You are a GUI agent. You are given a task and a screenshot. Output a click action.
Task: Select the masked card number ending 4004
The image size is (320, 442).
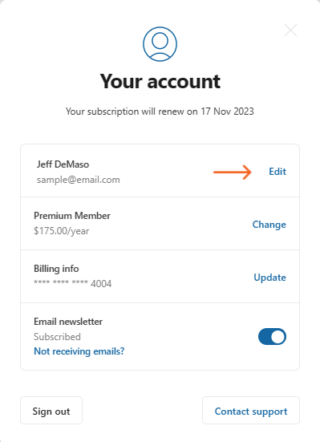(73, 284)
